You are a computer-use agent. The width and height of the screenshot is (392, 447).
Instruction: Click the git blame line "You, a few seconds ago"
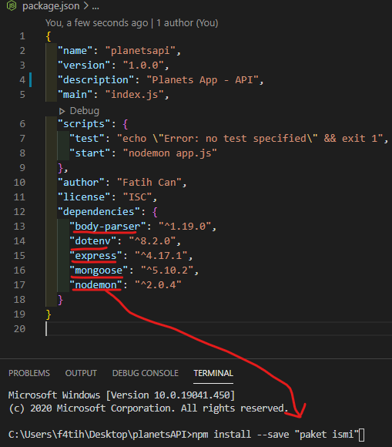[x=96, y=23]
